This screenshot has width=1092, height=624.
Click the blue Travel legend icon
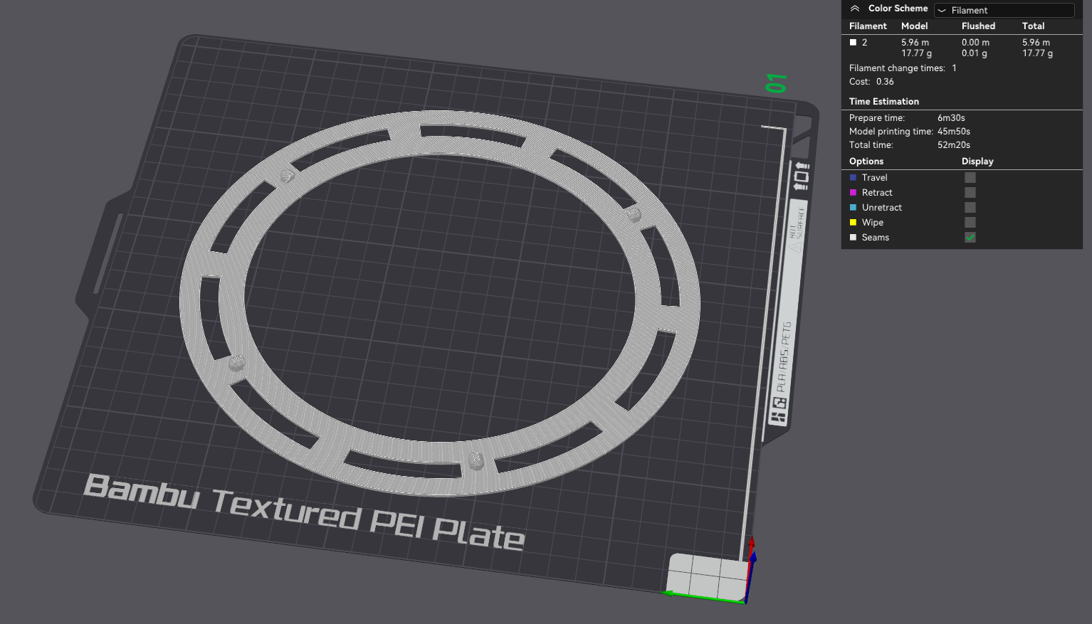853,178
